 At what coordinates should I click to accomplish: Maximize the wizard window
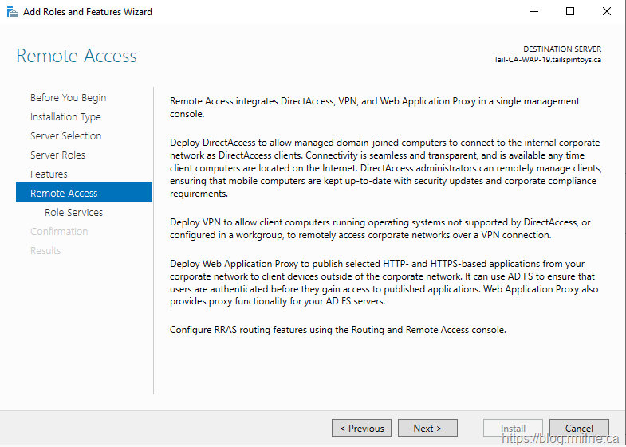coord(570,12)
